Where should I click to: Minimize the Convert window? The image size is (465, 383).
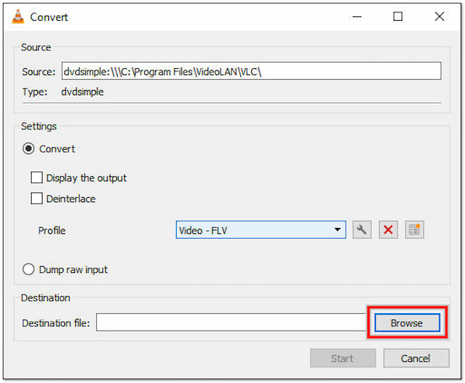point(357,16)
